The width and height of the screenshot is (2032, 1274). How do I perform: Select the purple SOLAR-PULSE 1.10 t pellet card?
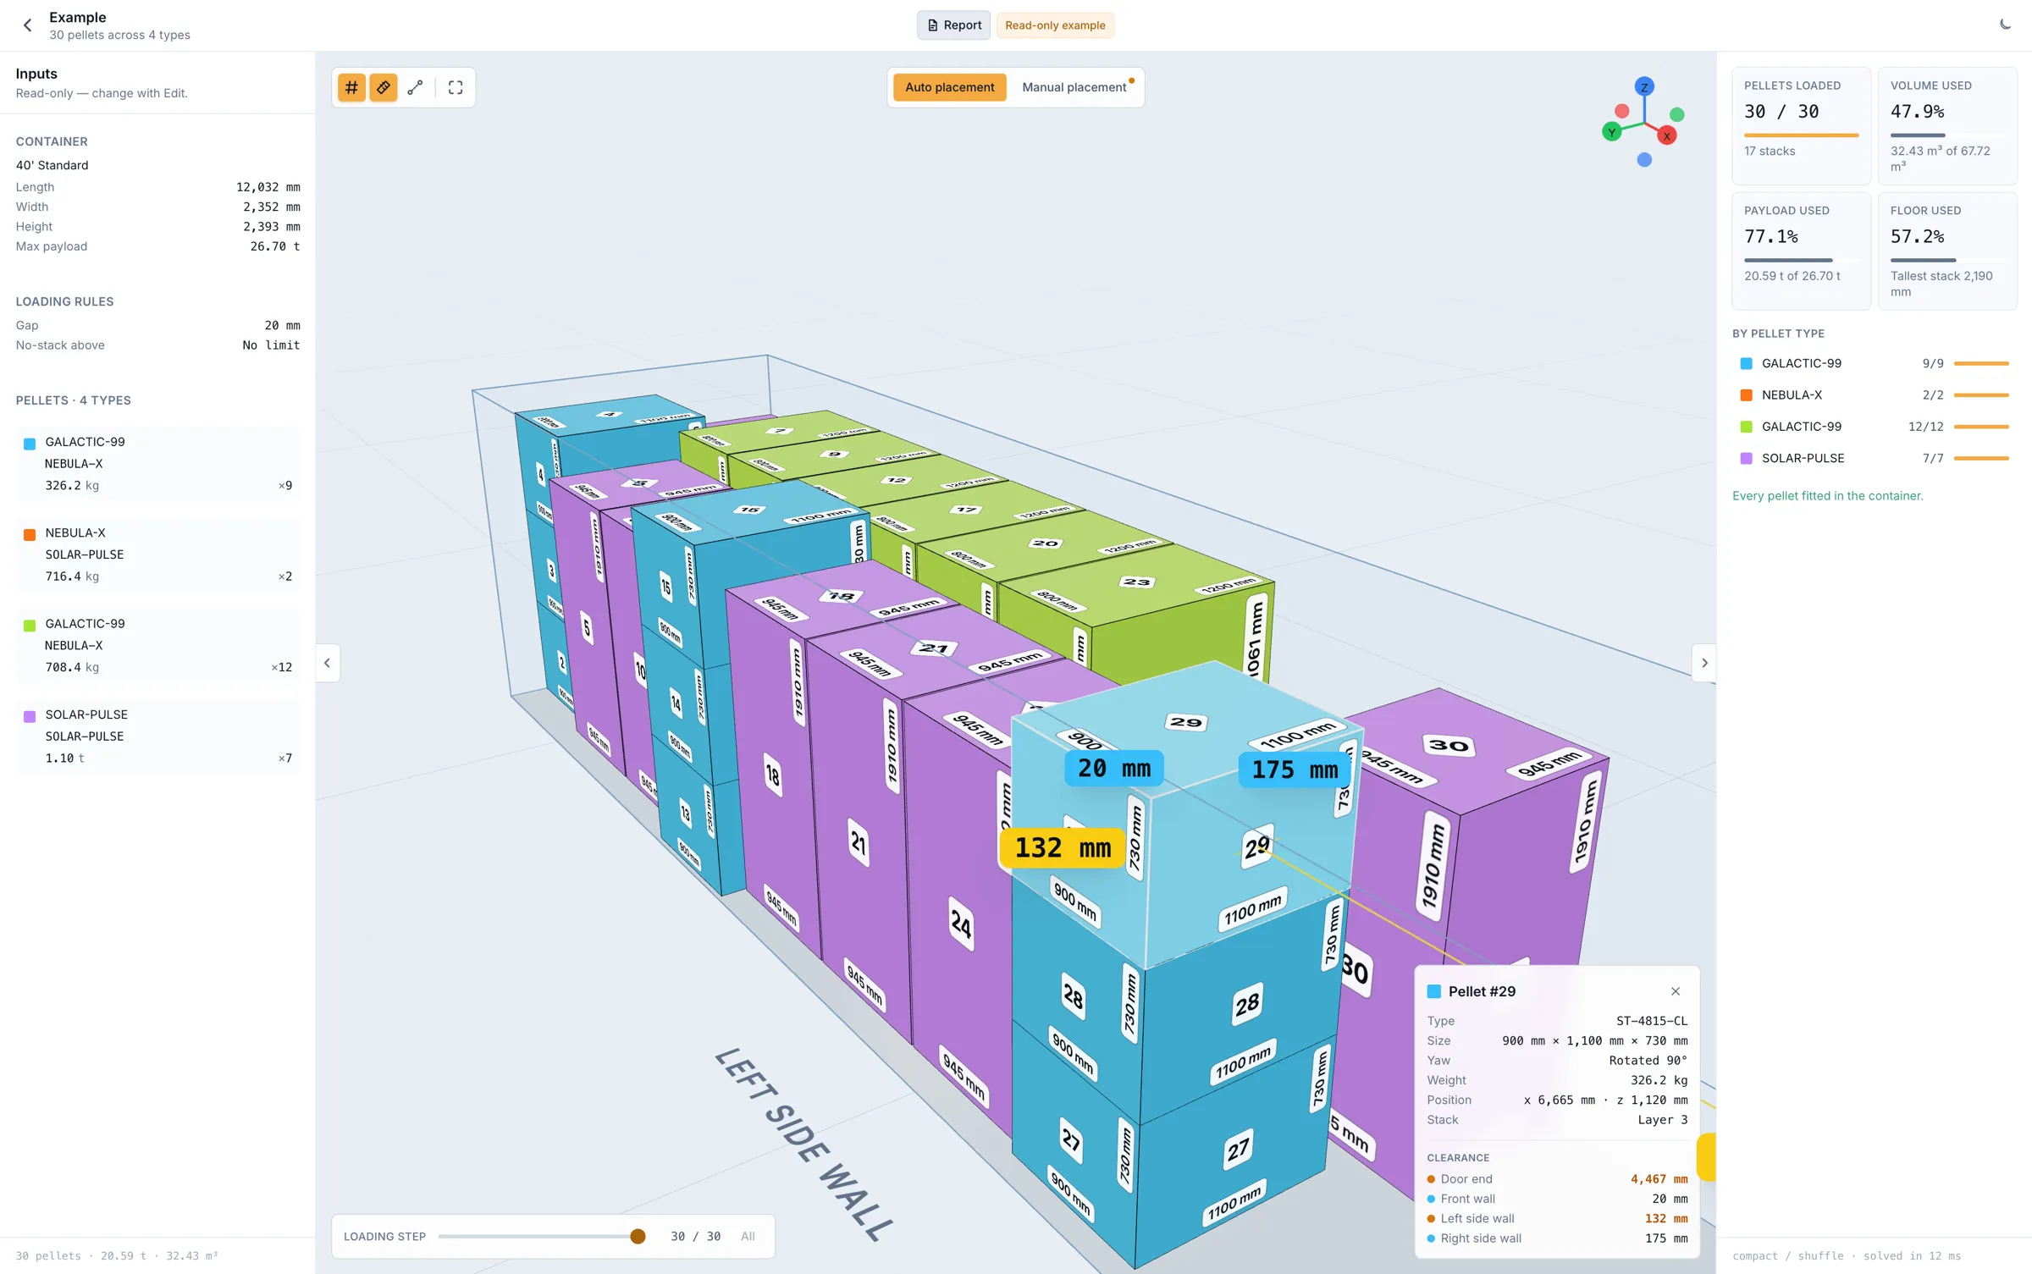[158, 736]
